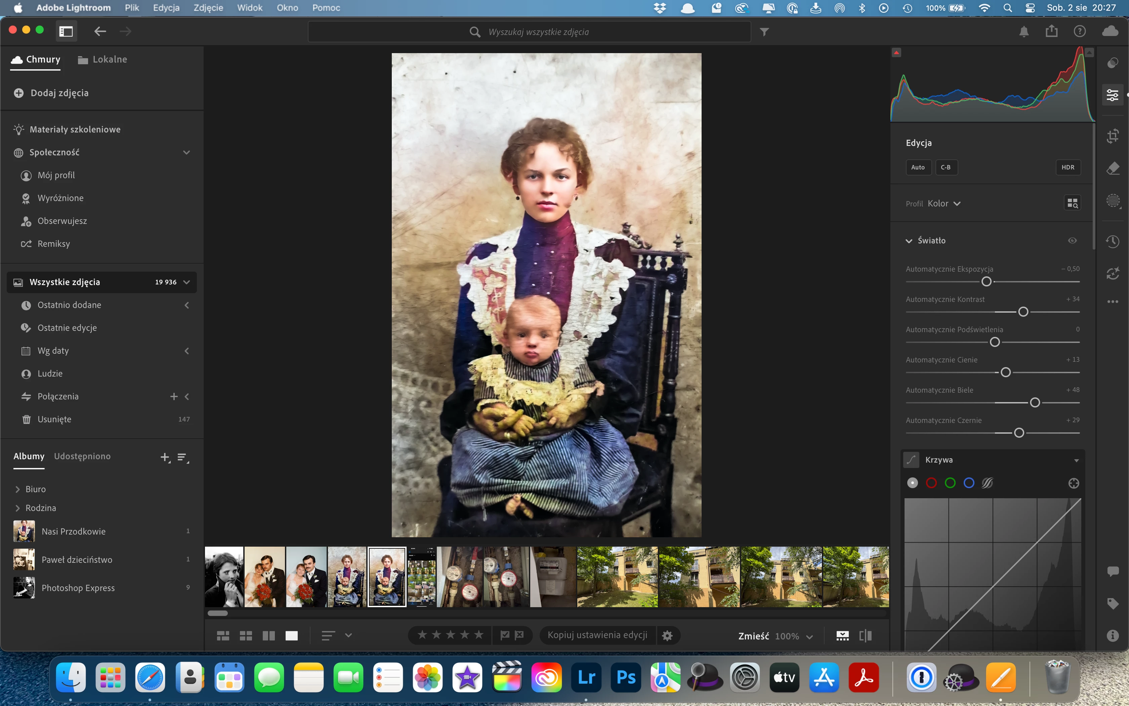The height and width of the screenshot is (706, 1129).
Task: Collapse the Światło section chevron
Action: (909, 241)
